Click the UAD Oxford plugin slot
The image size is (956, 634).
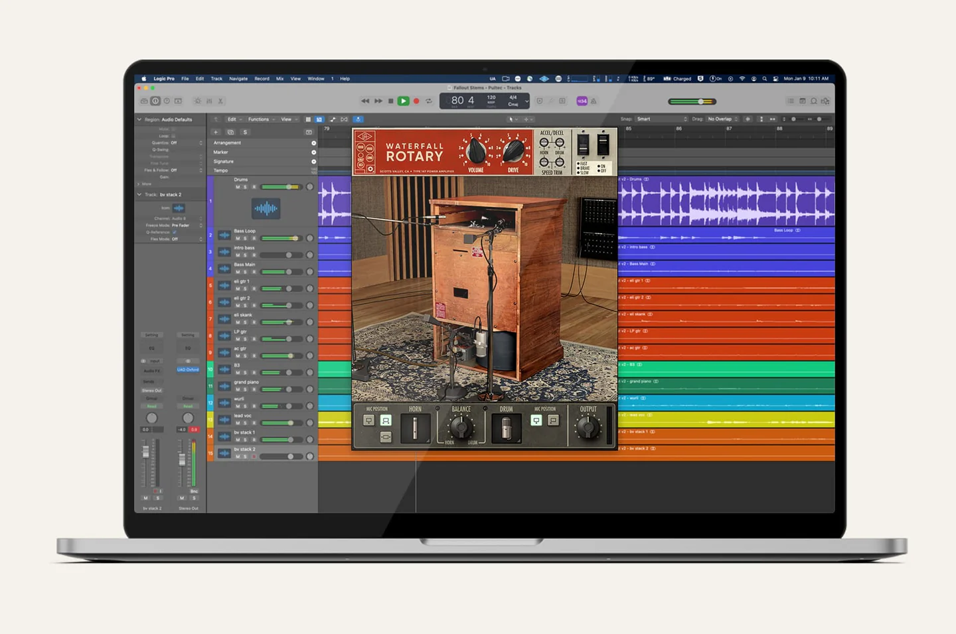(188, 369)
